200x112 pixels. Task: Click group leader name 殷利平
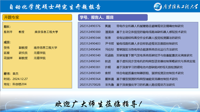pyautogui.click(x=8, y=32)
